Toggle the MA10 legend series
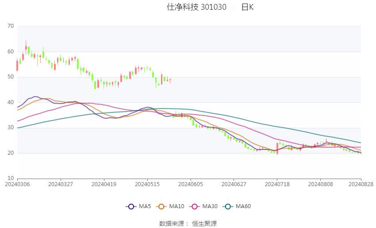The width and height of the screenshot is (376, 228). (x=170, y=206)
